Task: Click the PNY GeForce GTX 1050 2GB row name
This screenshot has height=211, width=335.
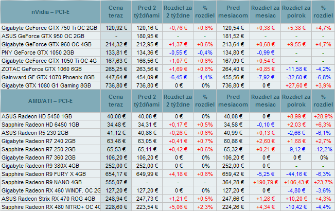Action: click(38, 52)
